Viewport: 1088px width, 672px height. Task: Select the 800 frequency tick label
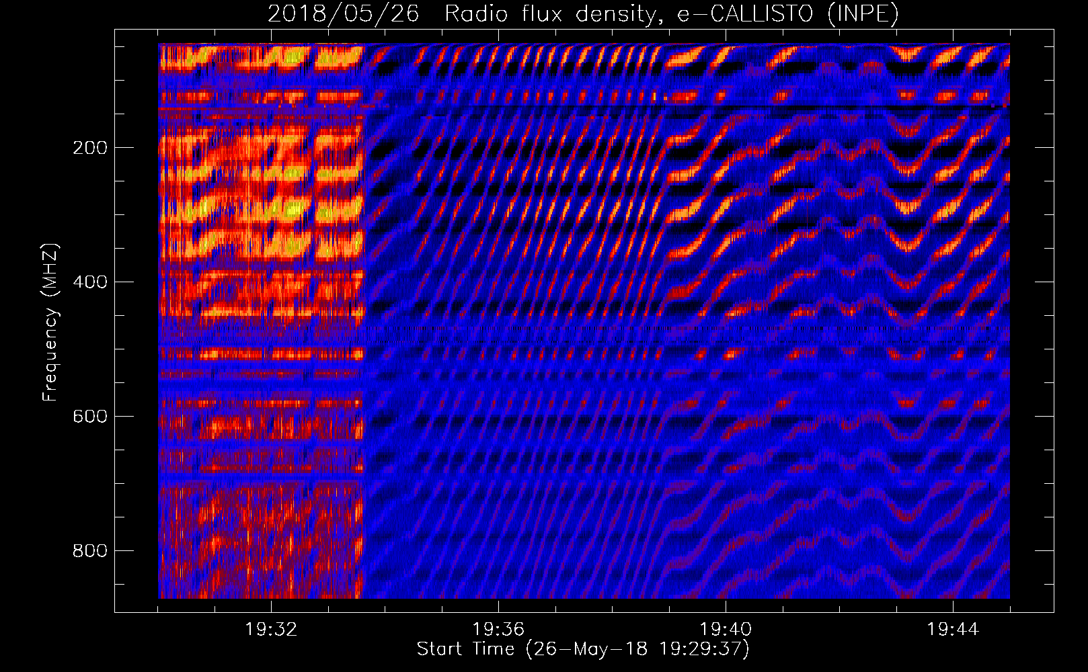pyautogui.click(x=90, y=551)
